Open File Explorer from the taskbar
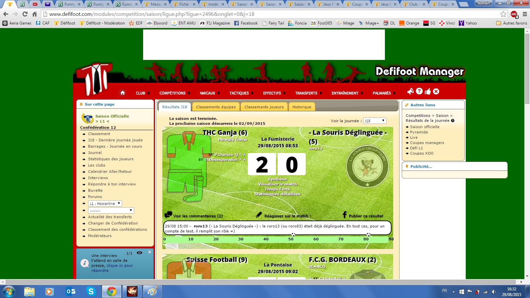 [29, 291]
